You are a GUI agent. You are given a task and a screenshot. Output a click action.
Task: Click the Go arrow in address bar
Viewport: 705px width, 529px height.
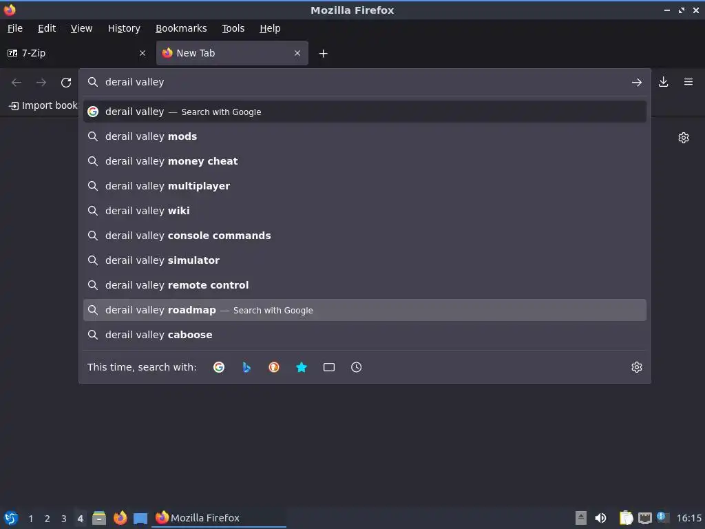click(x=637, y=83)
